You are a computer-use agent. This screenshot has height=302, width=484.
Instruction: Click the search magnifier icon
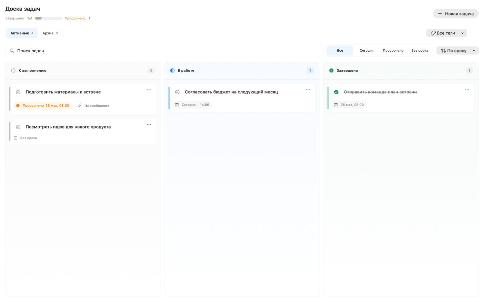coord(12,51)
